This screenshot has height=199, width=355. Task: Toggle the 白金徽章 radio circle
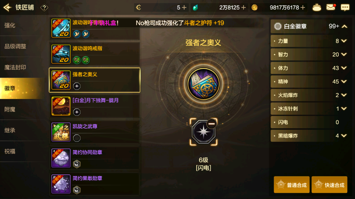coord(278,27)
